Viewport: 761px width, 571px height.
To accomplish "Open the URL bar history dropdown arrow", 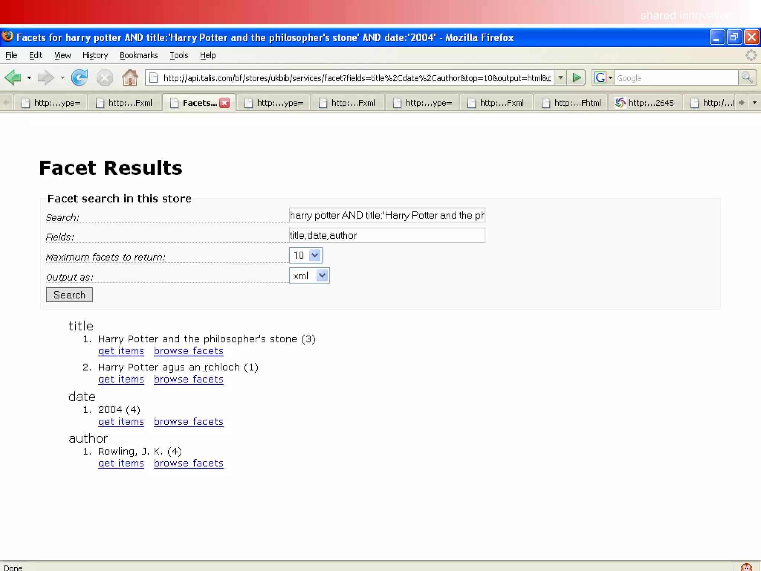I will 560,78.
